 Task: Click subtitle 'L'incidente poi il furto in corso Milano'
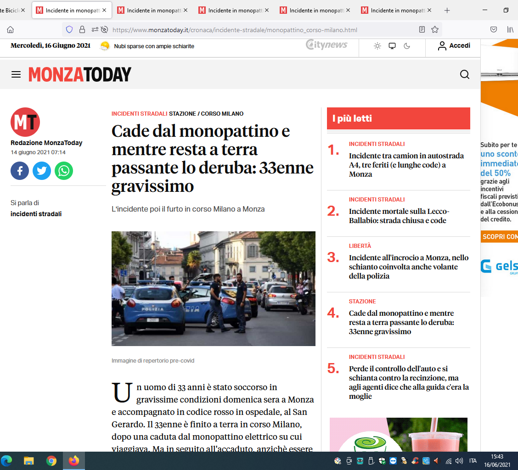point(188,209)
